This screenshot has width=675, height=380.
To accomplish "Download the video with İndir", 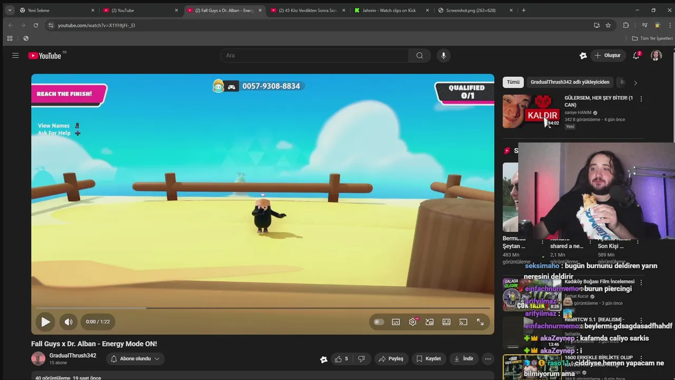I will 464,359.
